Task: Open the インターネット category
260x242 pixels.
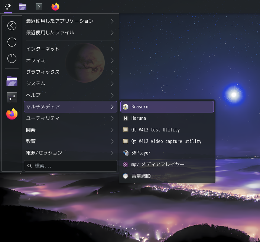Action: click(71, 49)
